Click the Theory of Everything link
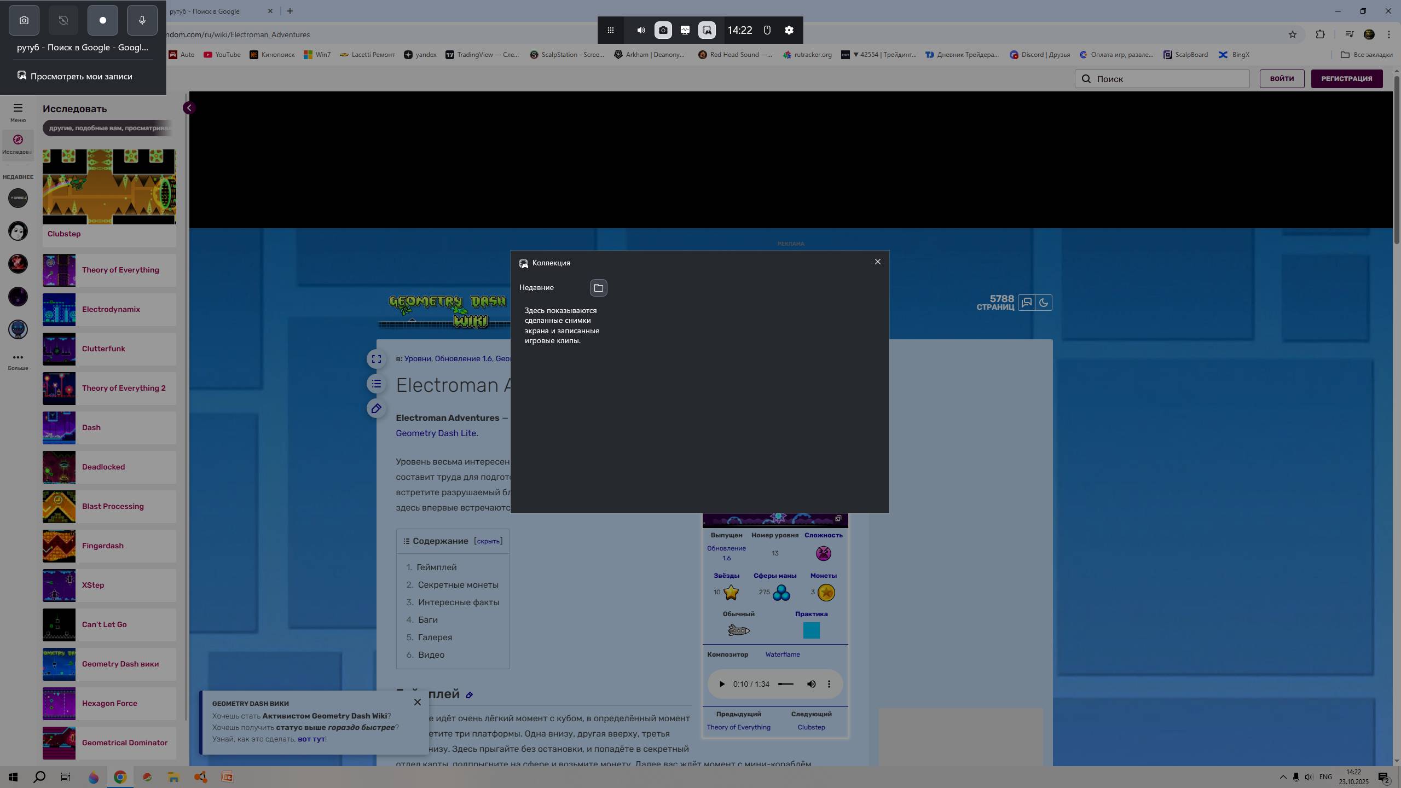 (x=120, y=270)
